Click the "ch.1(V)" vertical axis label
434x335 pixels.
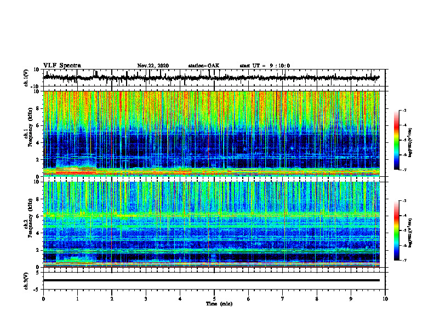[26, 78]
